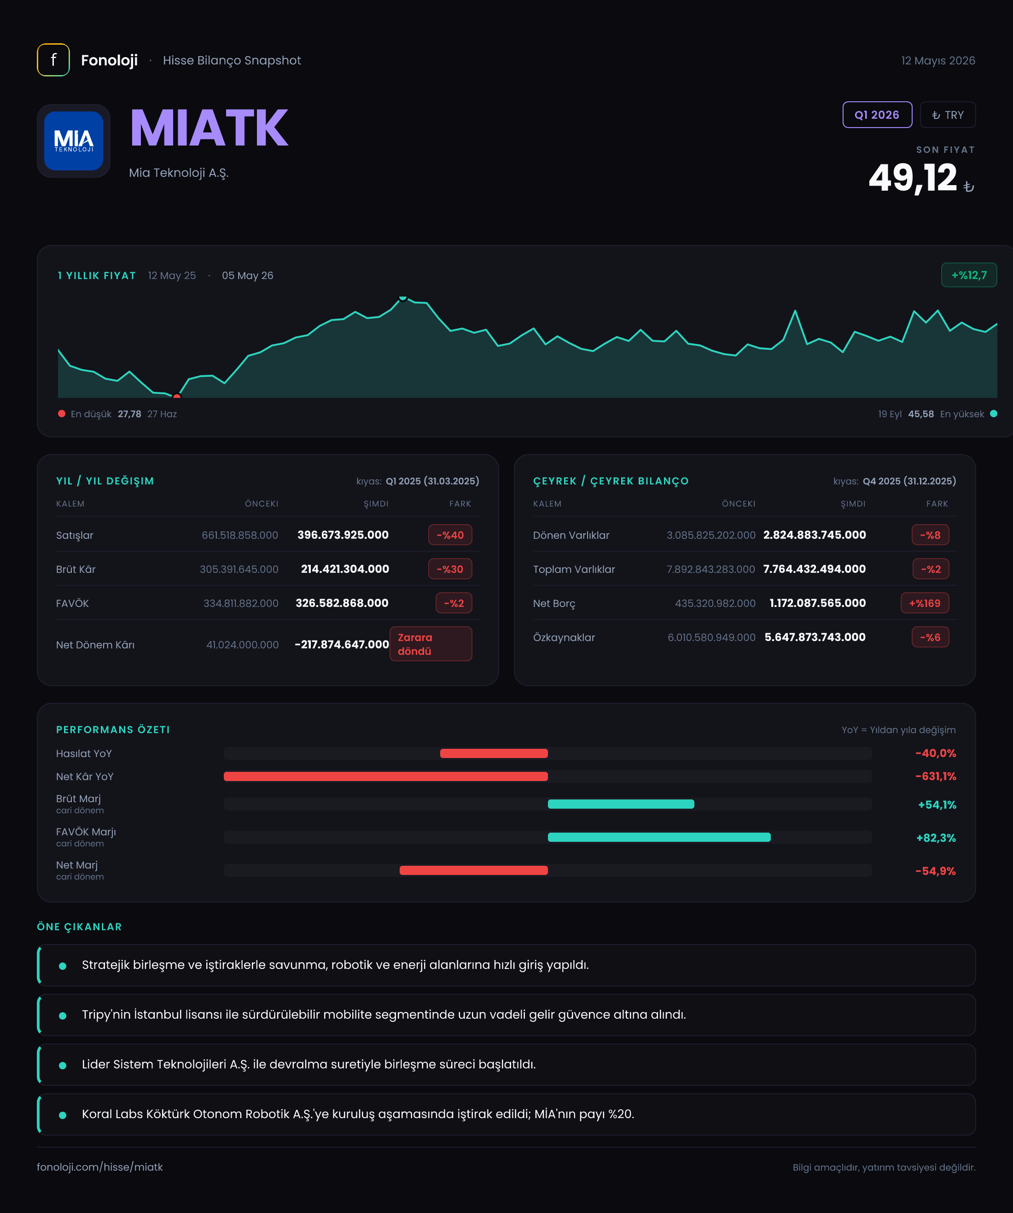This screenshot has height=1213, width=1013.
Task: Click the Satışlar current value 396.673.925.000
Action: [343, 535]
